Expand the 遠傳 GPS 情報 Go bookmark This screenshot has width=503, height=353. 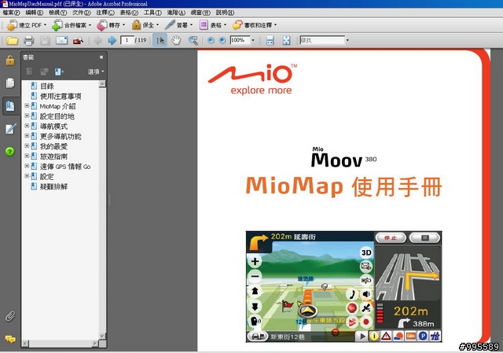coord(27,166)
